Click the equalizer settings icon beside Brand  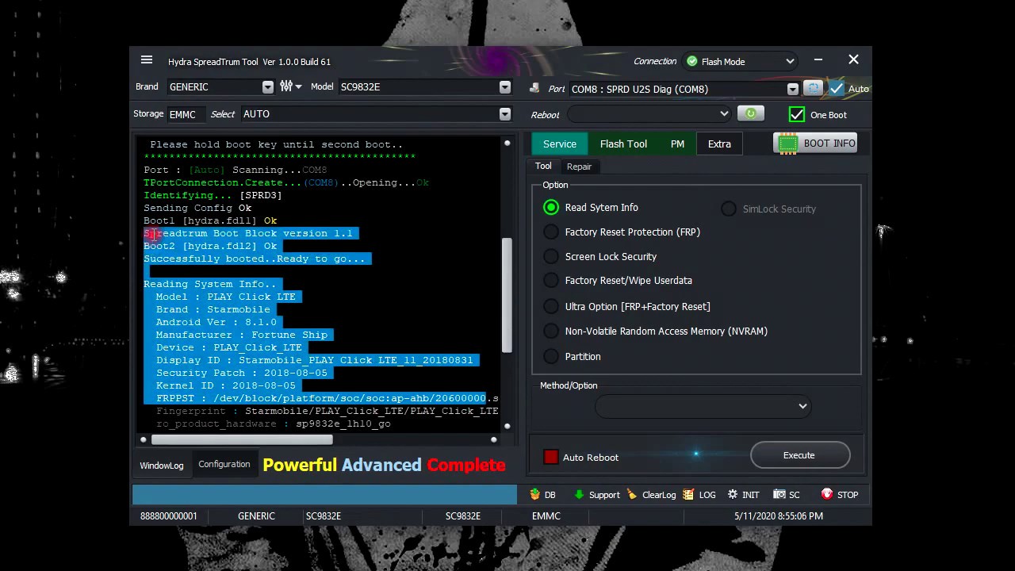coord(286,86)
